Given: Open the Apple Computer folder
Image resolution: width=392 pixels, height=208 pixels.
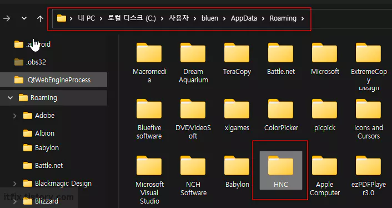Looking at the screenshot, I should point(325,176).
